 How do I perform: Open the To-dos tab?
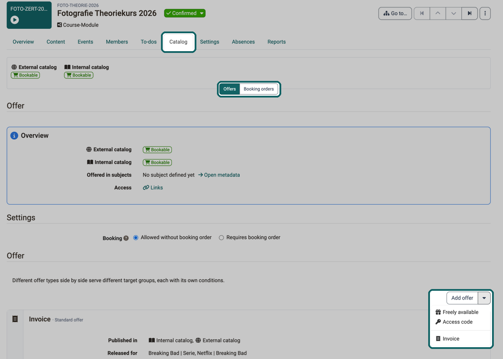coord(149,42)
